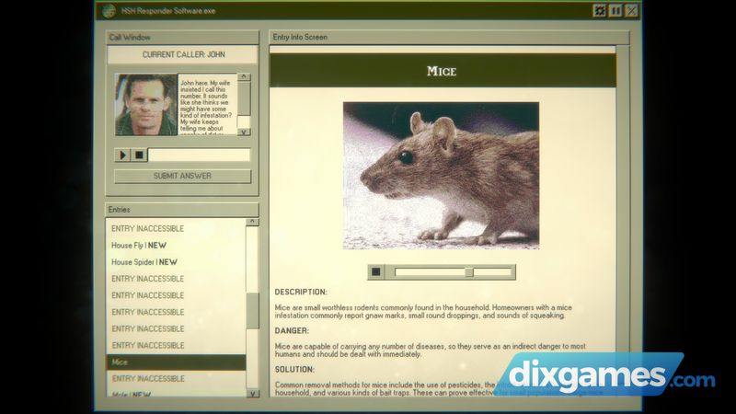Click the NSH Responder globe logo icon
The width and height of the screenshot is (736, 414).
point(109,11)
